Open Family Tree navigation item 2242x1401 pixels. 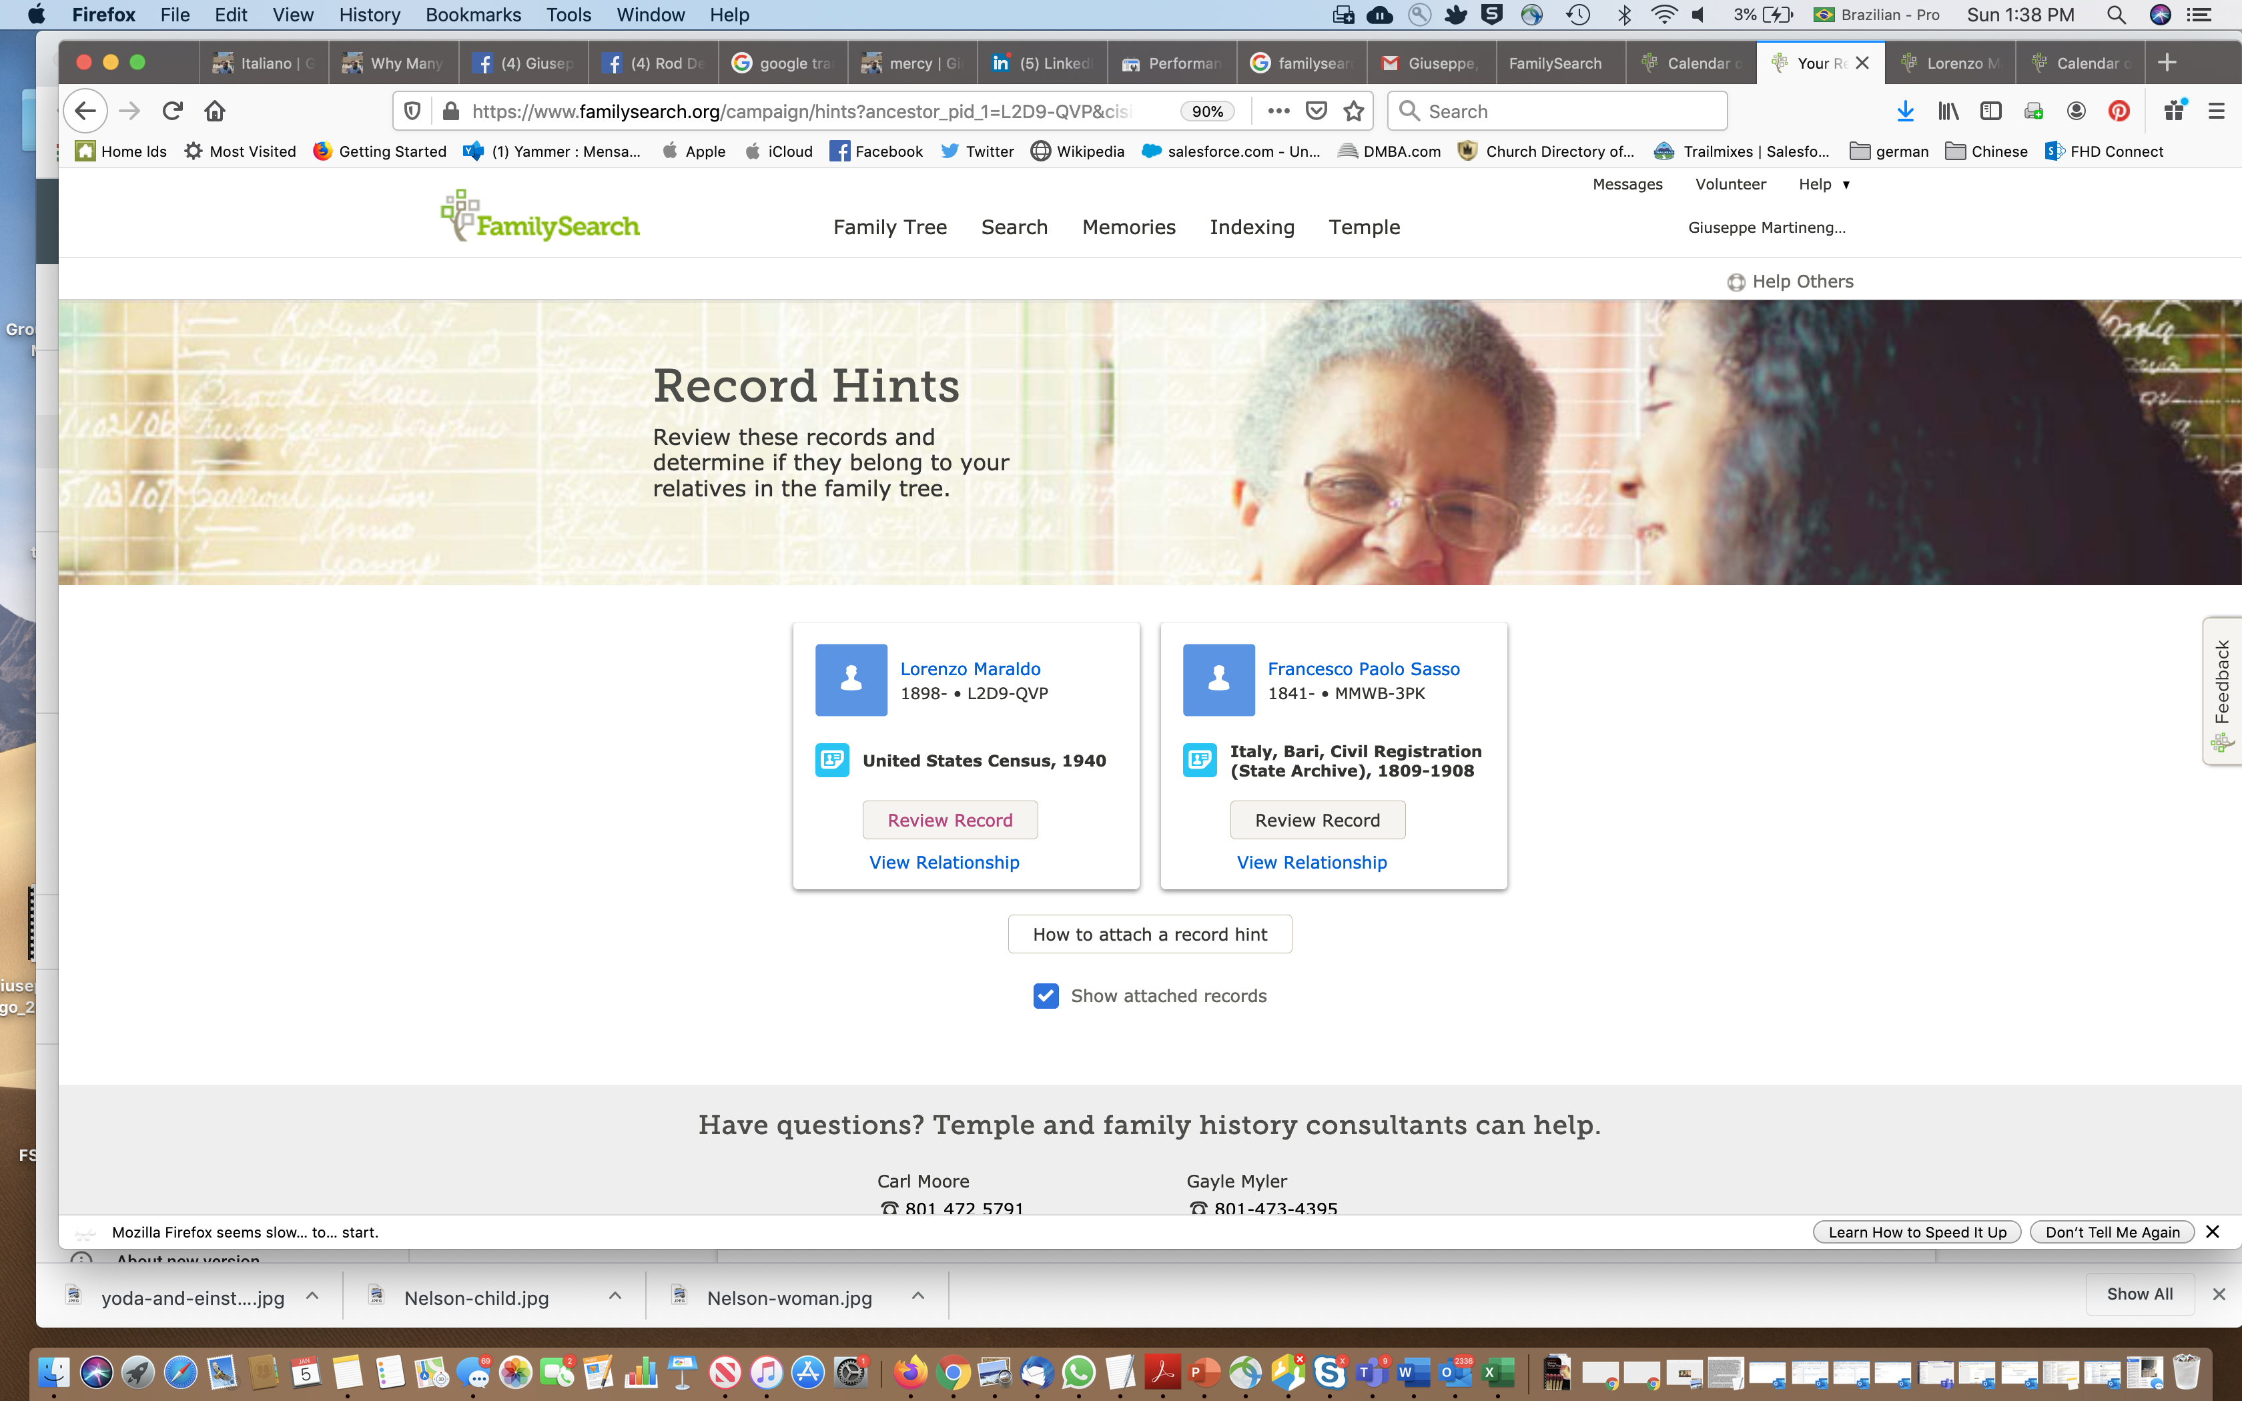click(x=889, y=227)
